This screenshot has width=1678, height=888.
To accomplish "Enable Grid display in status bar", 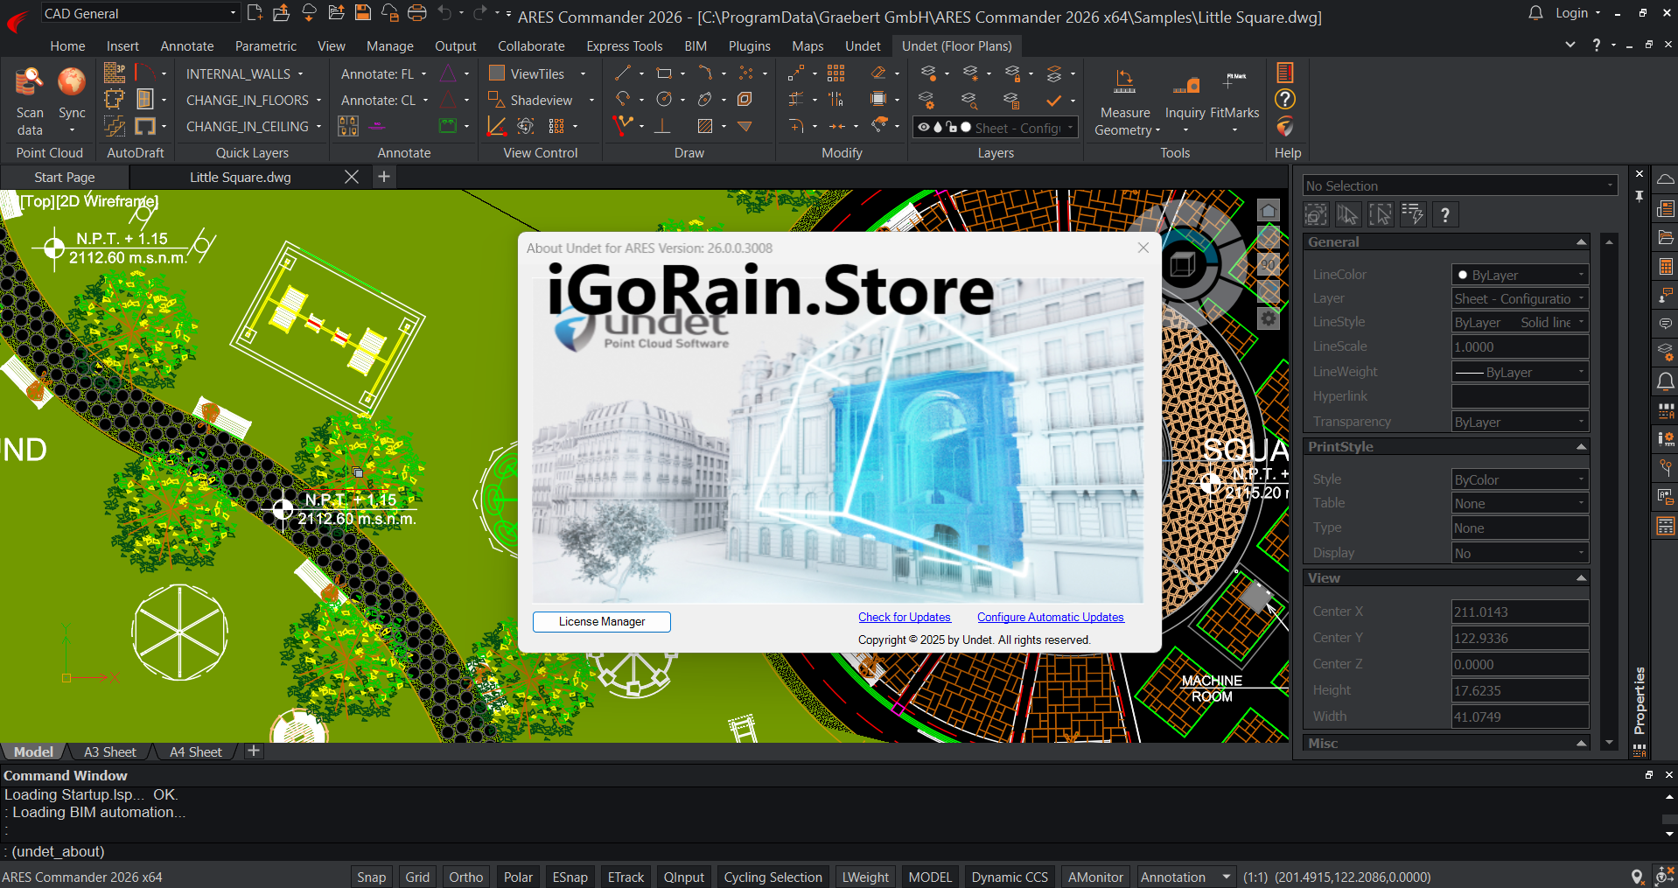I will tap(417, 877).
